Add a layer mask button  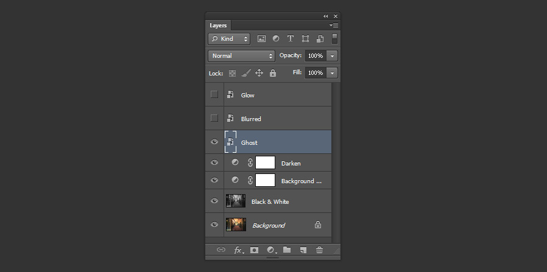coord(255,250)
